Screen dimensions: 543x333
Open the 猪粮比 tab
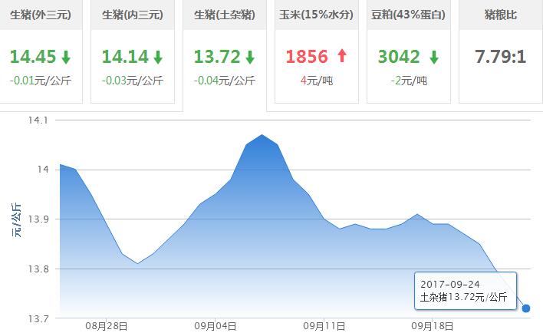pyautogui.click(x=500, y=15)
